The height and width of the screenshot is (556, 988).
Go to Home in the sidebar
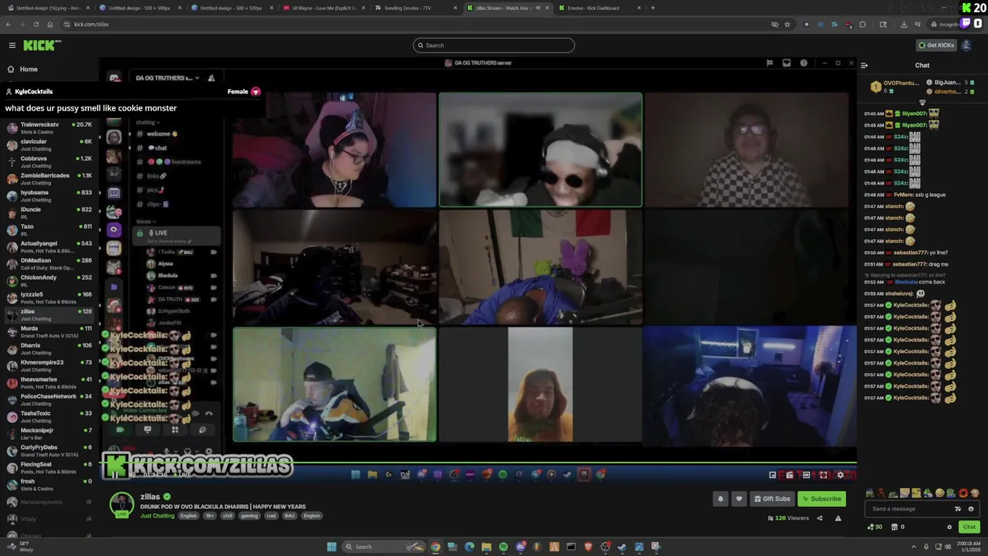point(29,69)
